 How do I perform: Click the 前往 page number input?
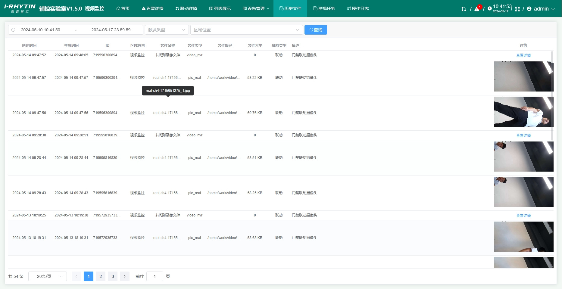[x=155, y=276]
